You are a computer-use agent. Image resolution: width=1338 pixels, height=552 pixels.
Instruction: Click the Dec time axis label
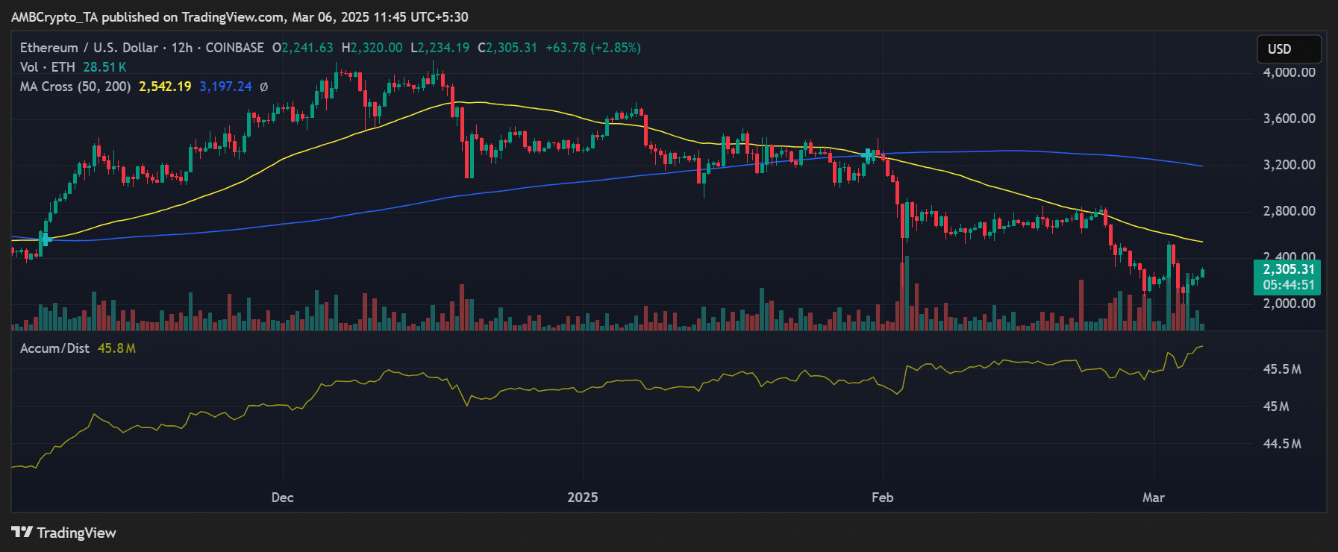[x=282, y=498]
